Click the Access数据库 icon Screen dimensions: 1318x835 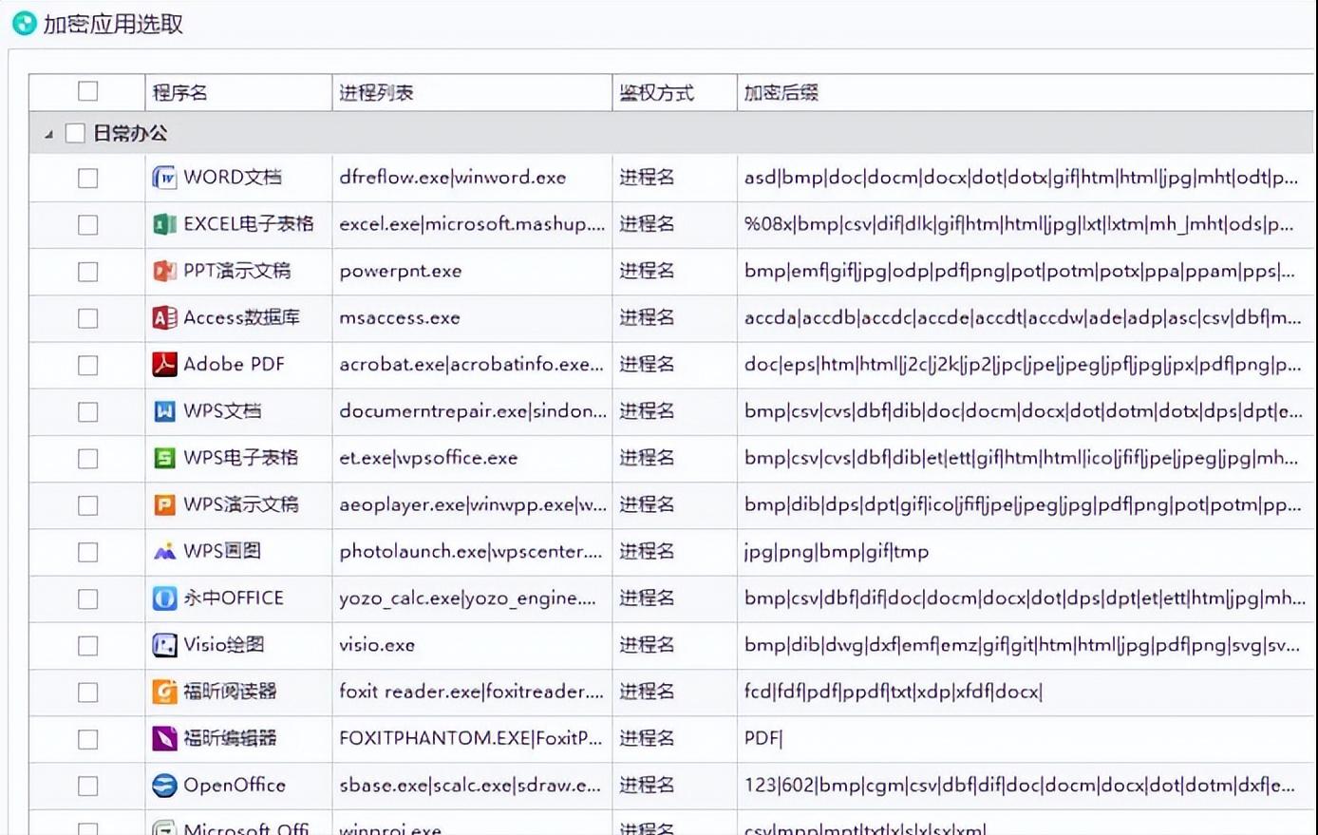pos(165,317)
